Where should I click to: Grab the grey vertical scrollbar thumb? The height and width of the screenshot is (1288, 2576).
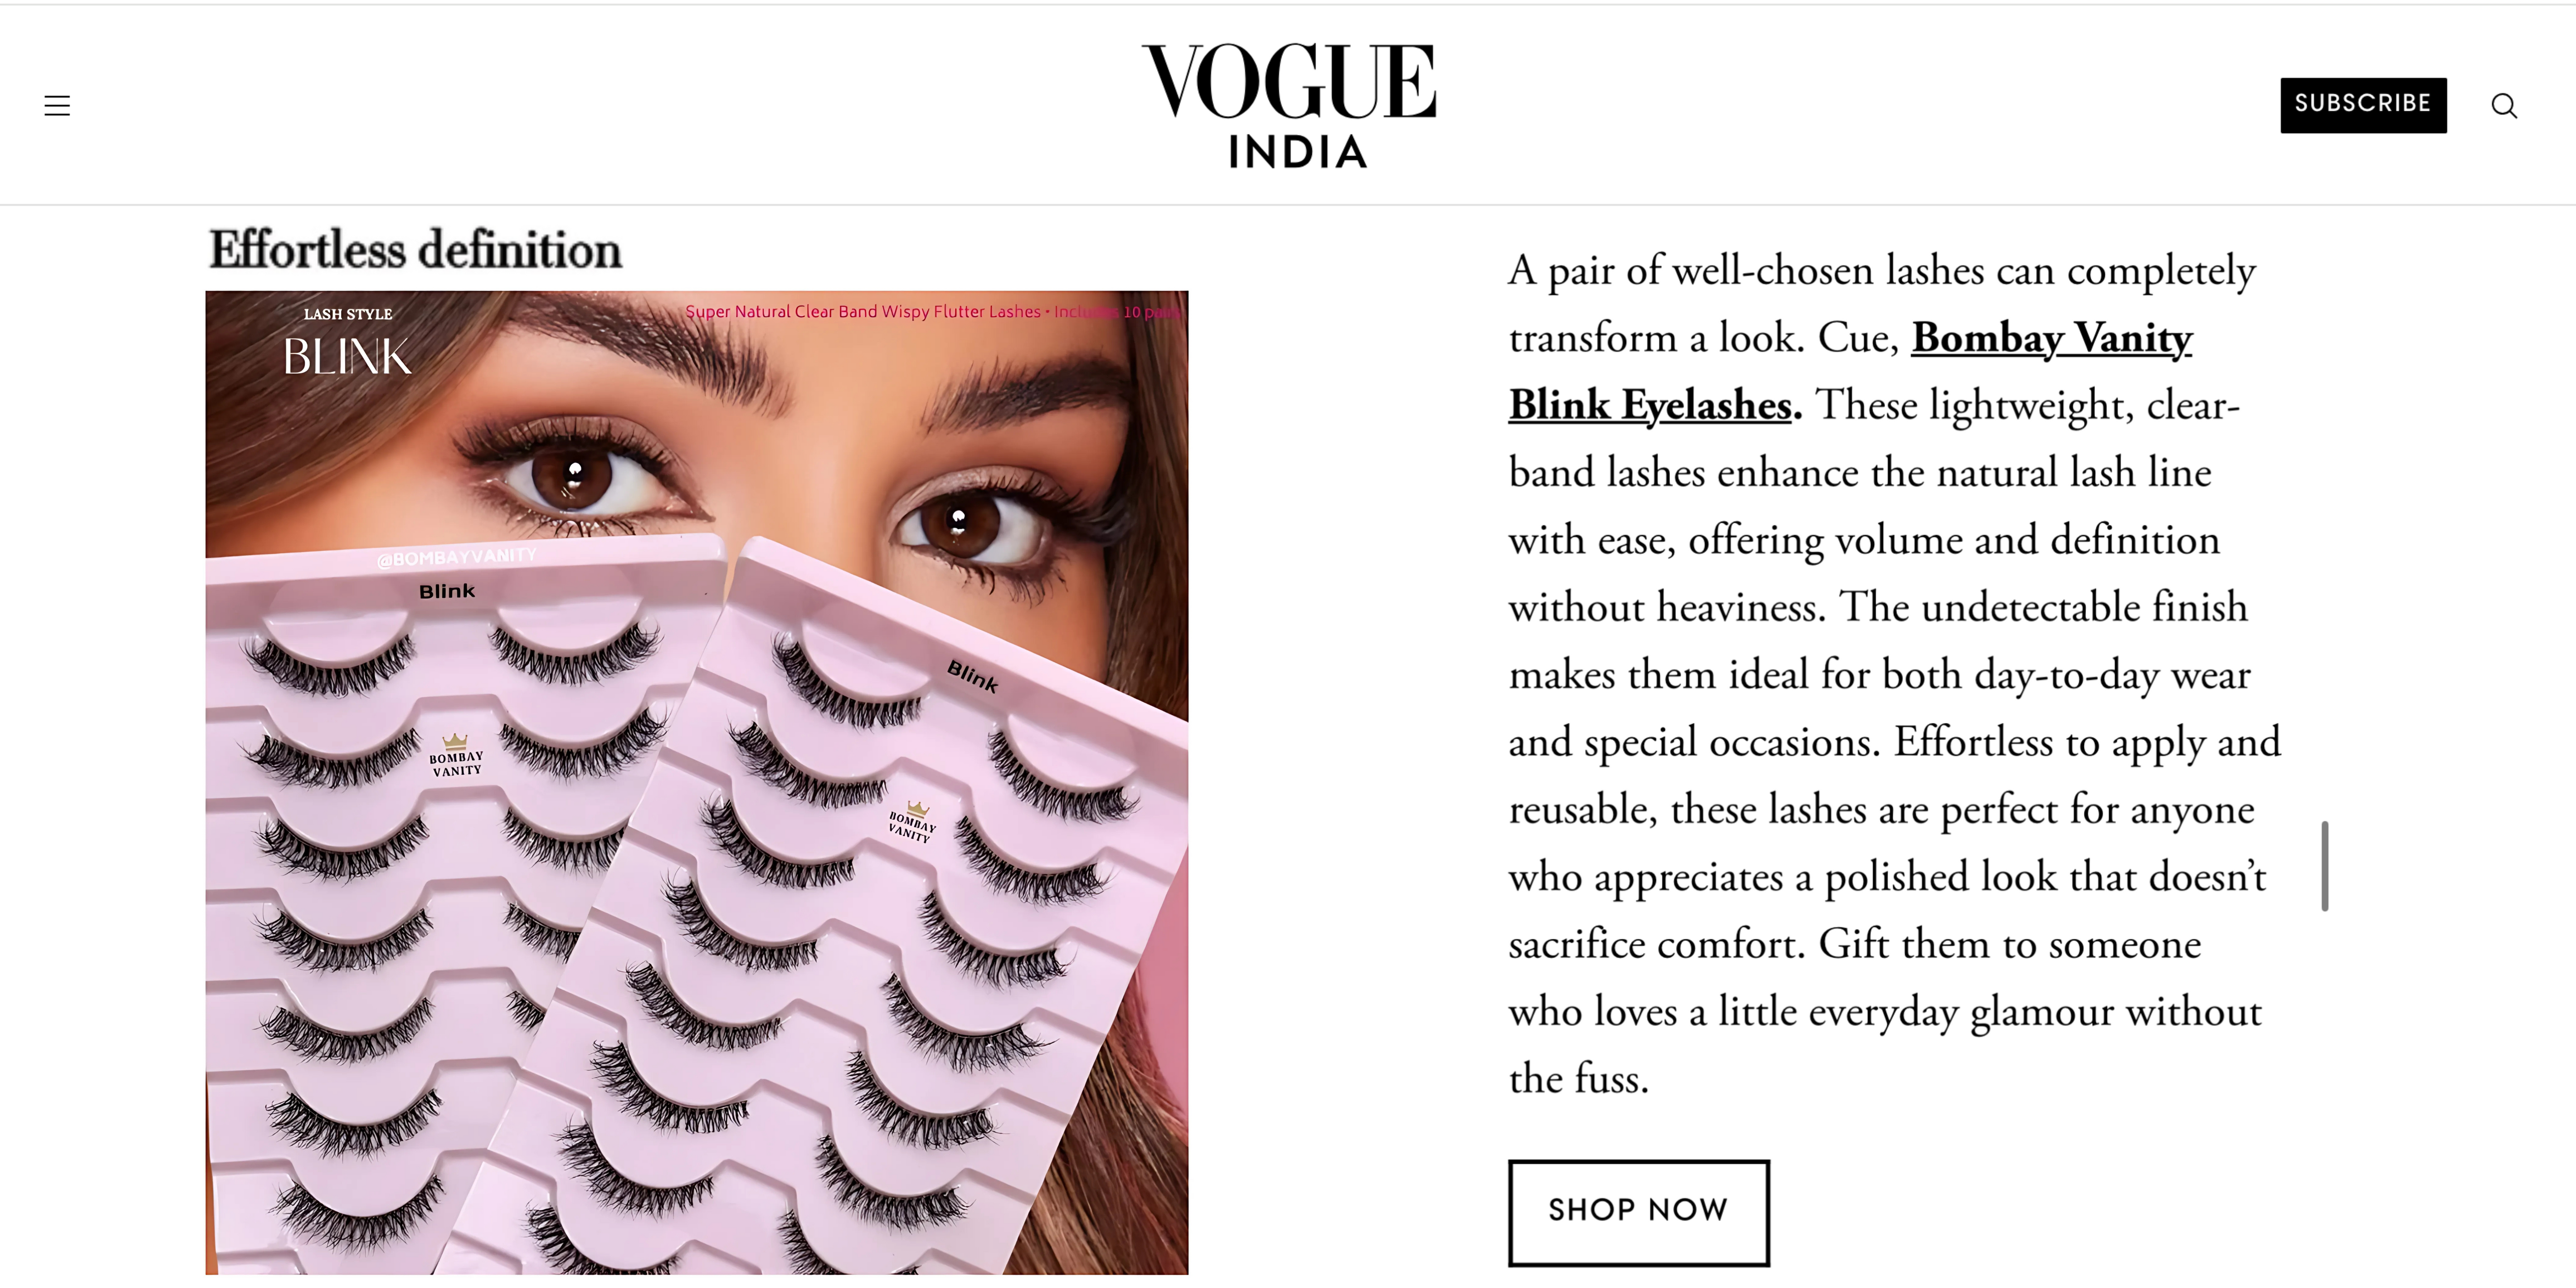point(2325,866)
